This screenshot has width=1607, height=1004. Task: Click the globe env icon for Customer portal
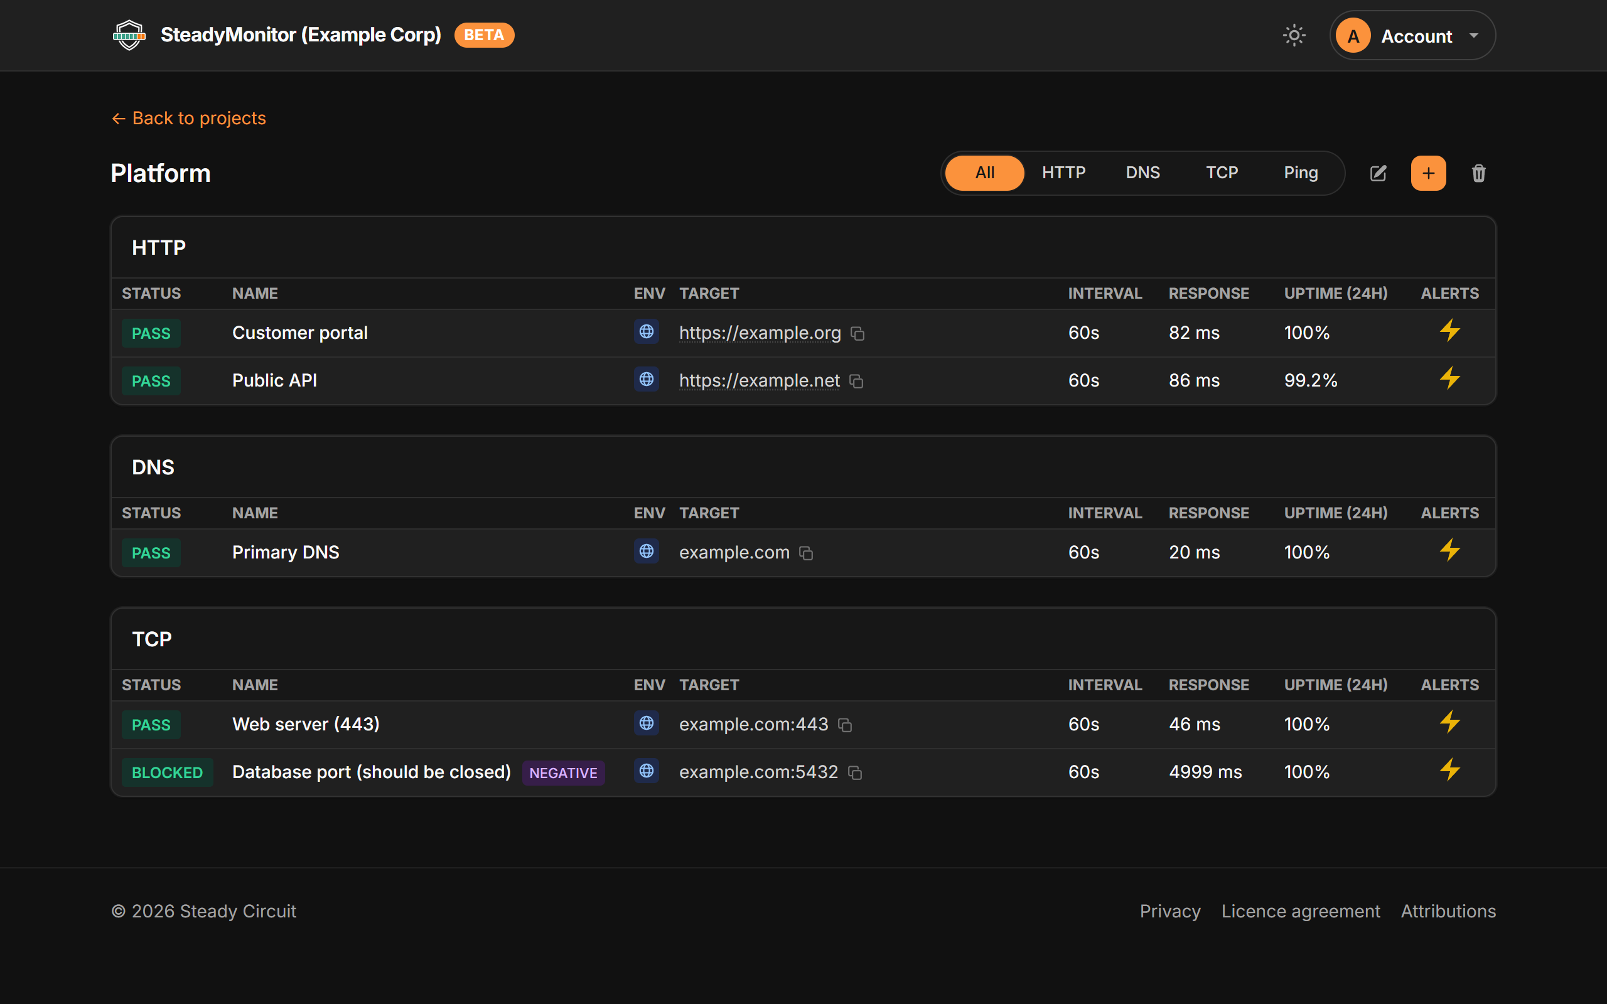646,331
